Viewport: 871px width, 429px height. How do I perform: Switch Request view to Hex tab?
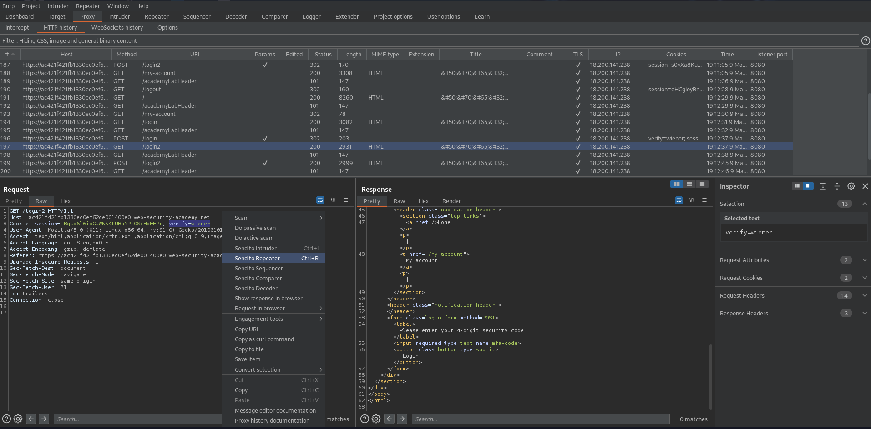pos(66,201)
